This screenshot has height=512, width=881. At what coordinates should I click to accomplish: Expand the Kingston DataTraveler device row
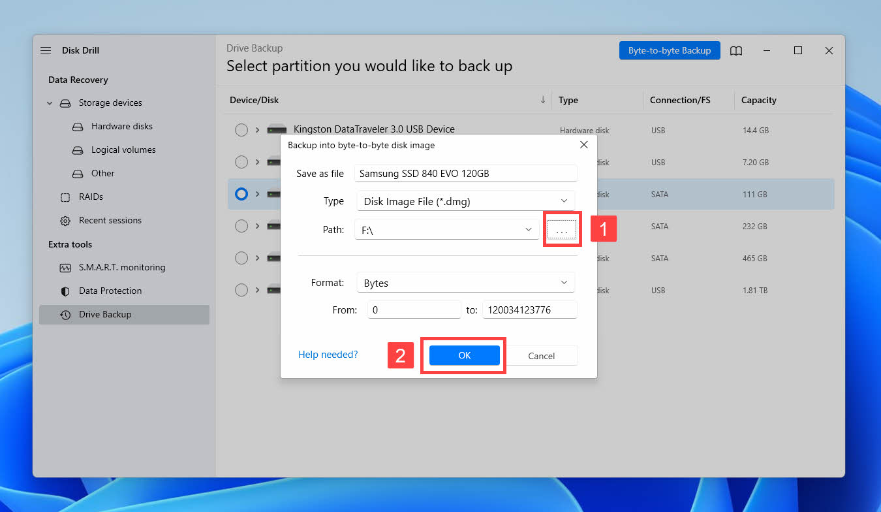(x=258, y=130)
